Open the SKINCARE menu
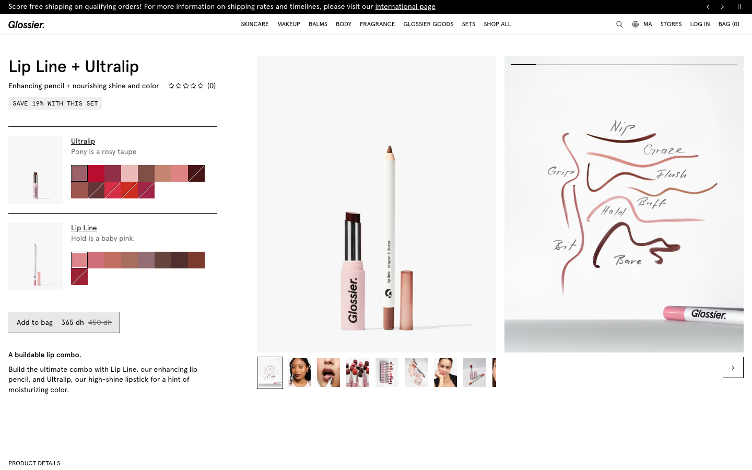This screenshot has width=752, height=470. click(255, 24)
